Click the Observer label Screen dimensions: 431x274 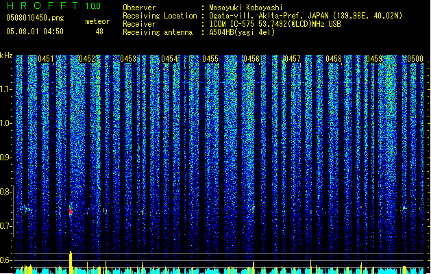pos(139,8)
